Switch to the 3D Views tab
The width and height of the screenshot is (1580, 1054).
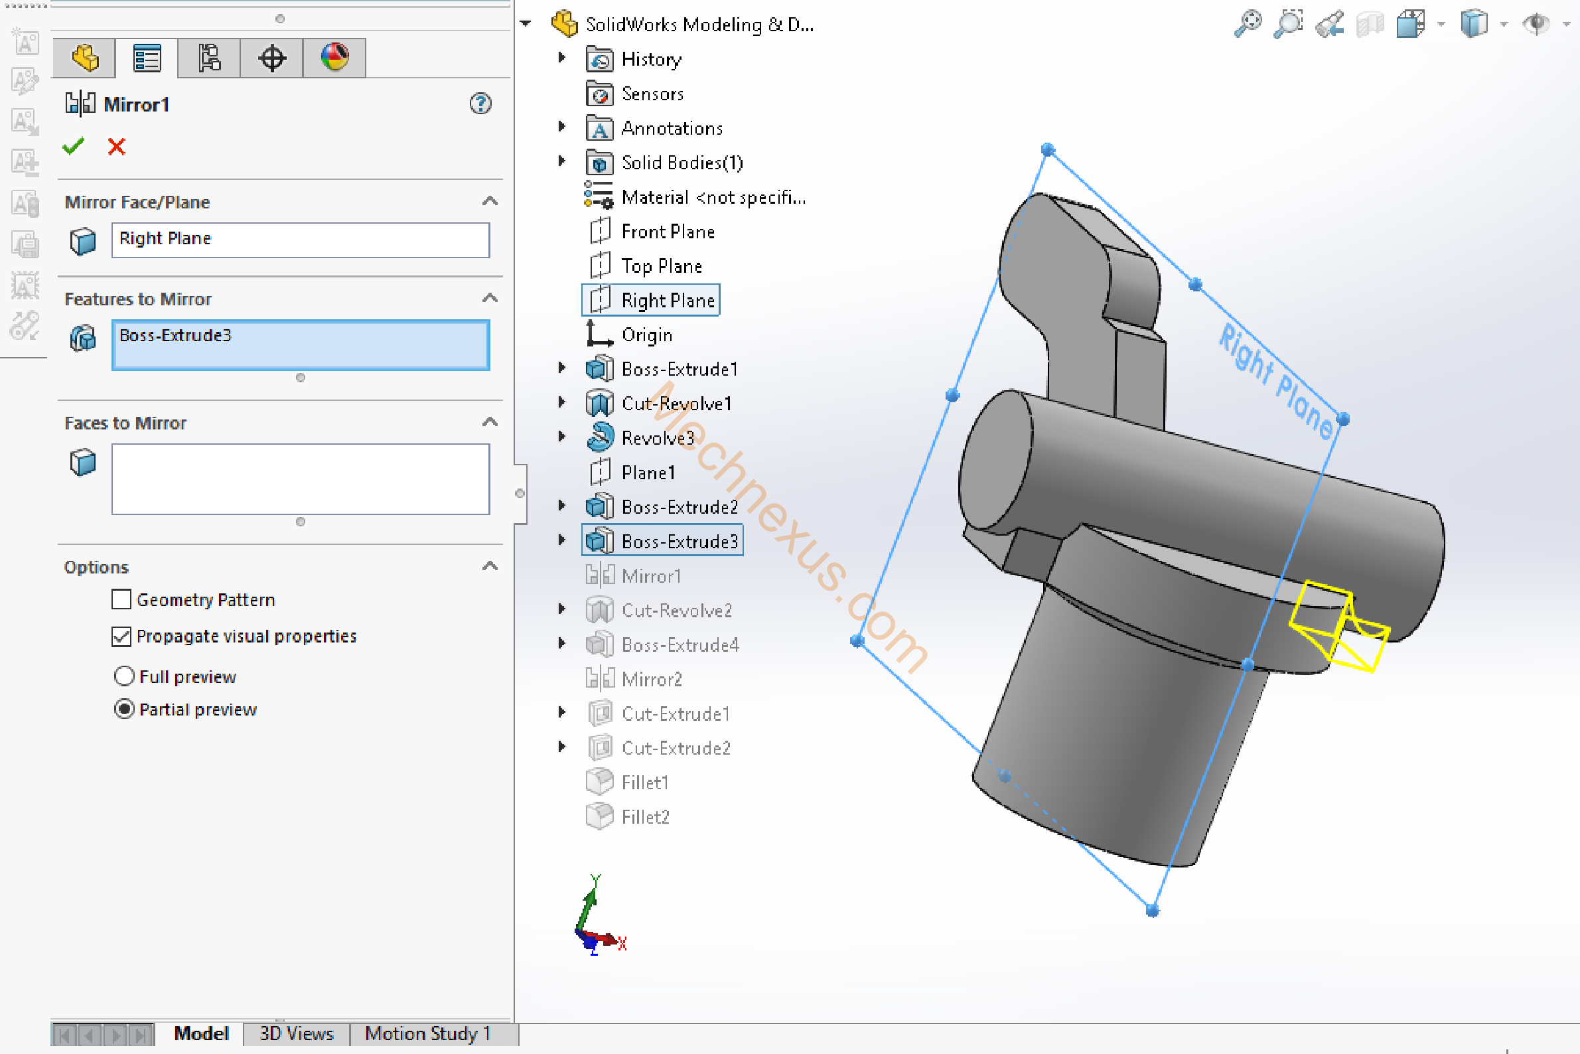(x=297, y=1033)
